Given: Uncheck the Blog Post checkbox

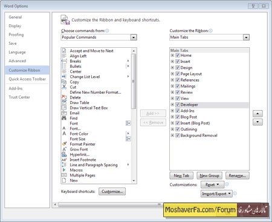Looking at the screenshot, I should pos(178,117).
